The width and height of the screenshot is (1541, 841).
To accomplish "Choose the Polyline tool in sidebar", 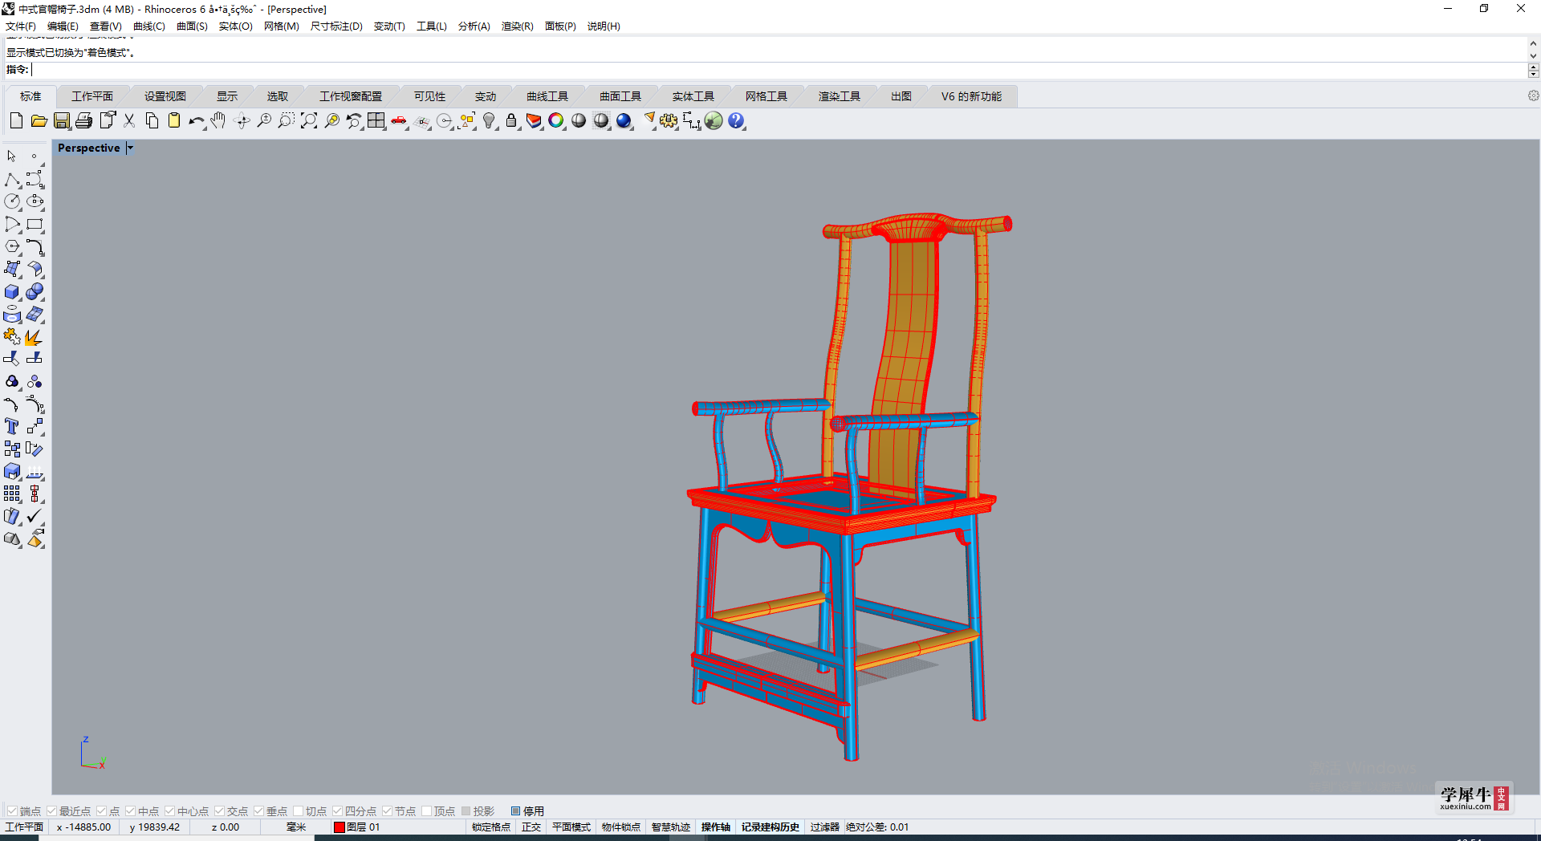I will 12,180.
